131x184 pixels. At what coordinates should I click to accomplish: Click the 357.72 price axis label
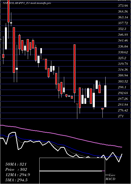[123, 23]
